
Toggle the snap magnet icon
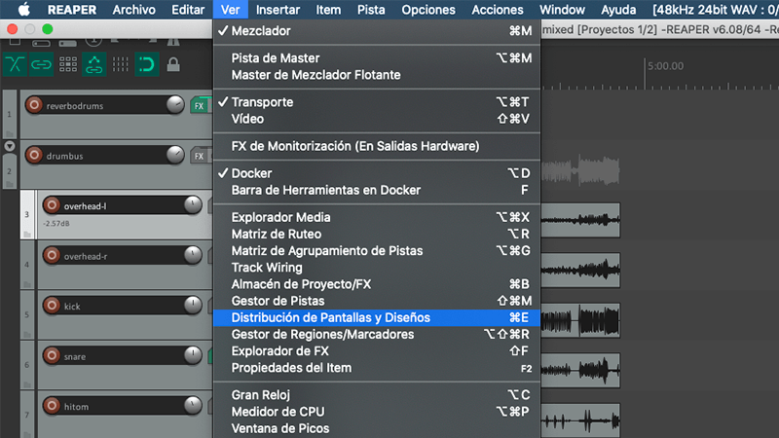click(x=146, y=64)
